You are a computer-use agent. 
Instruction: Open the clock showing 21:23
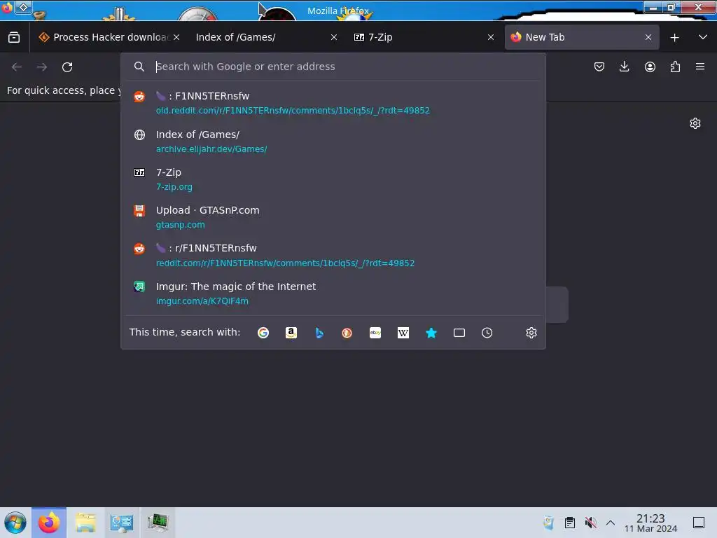pyautogui.click(x=650, y=523)
